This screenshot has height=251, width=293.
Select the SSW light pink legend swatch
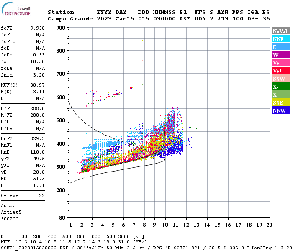281,79
